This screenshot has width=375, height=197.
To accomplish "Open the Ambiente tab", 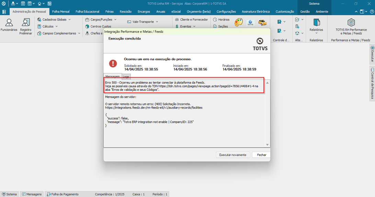I will pyautogui.click(x=322, y=11).
